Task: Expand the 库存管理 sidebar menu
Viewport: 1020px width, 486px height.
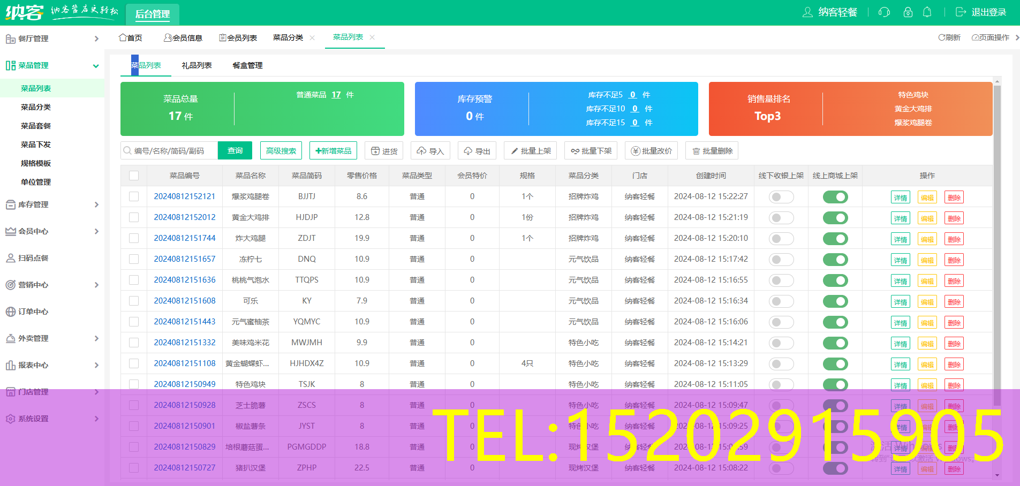Action: click(x=51, y=204)
